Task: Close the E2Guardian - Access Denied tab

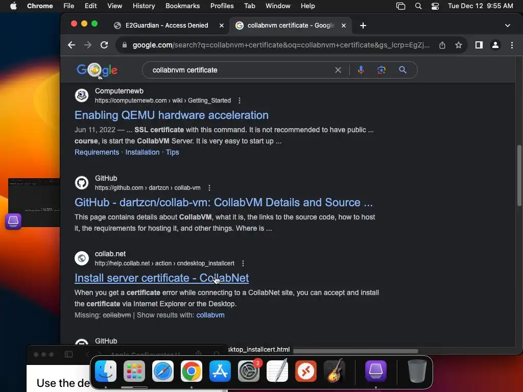Action: coord(222,26)
